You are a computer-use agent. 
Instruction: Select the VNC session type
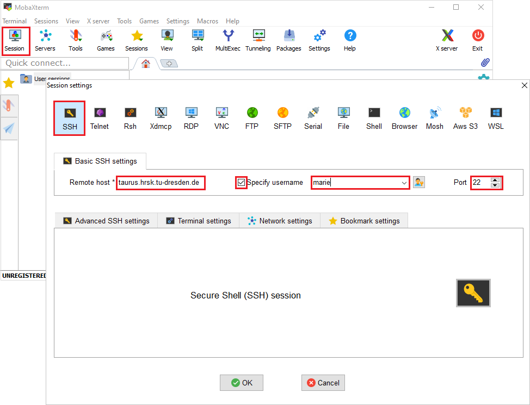pos(221,118)
